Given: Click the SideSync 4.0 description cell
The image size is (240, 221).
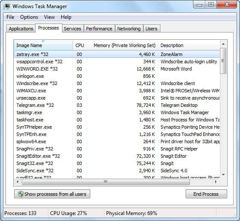Looking at the screenshot, I should (174, 171).
